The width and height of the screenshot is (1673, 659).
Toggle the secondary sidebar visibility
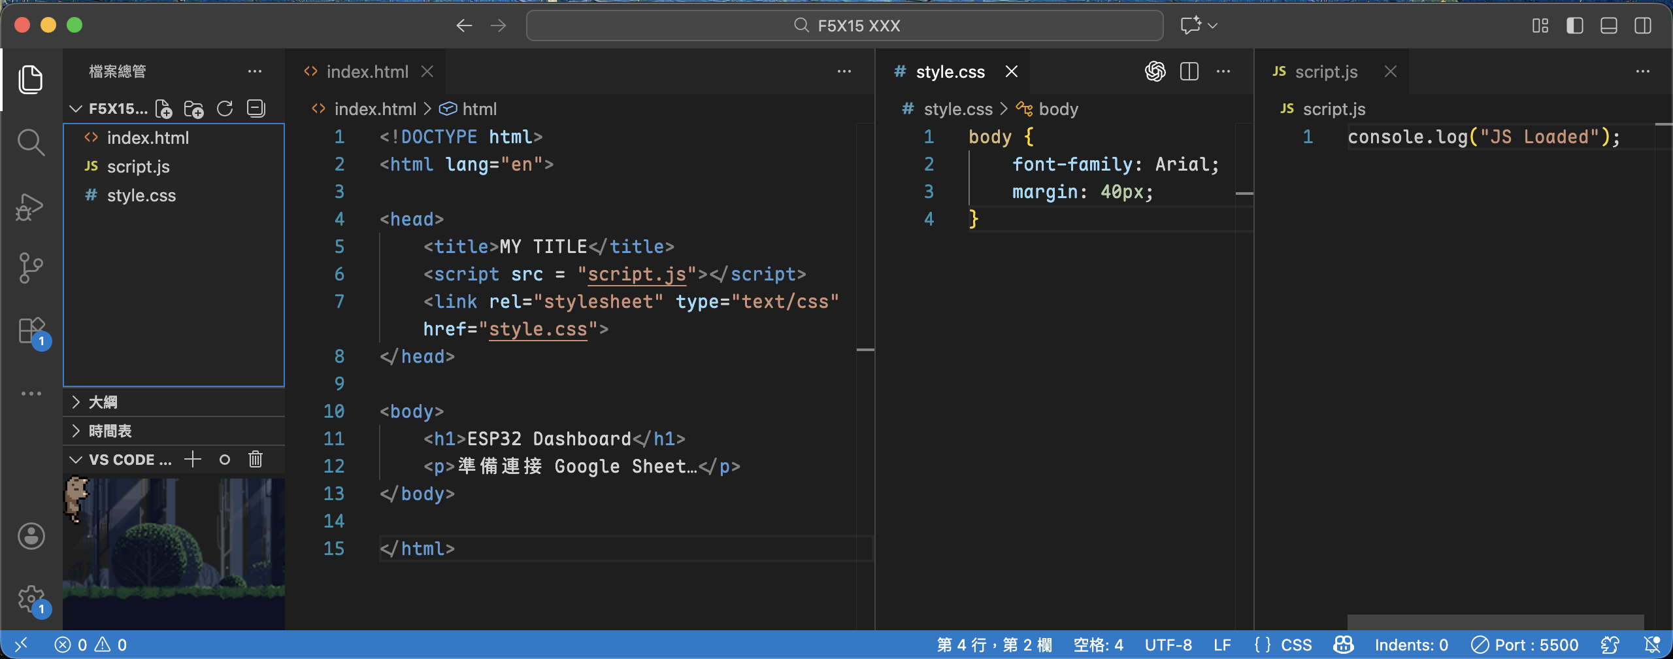(x=1642, y=25)
